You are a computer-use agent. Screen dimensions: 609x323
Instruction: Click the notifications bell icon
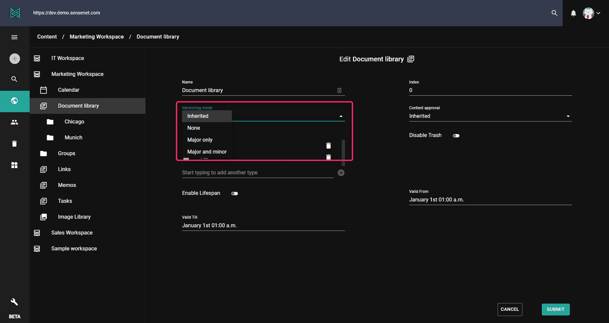click(x=573, y=13)
